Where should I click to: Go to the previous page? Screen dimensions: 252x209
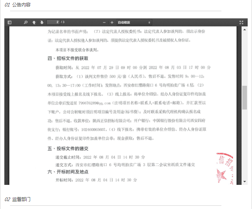coord(34,22)
